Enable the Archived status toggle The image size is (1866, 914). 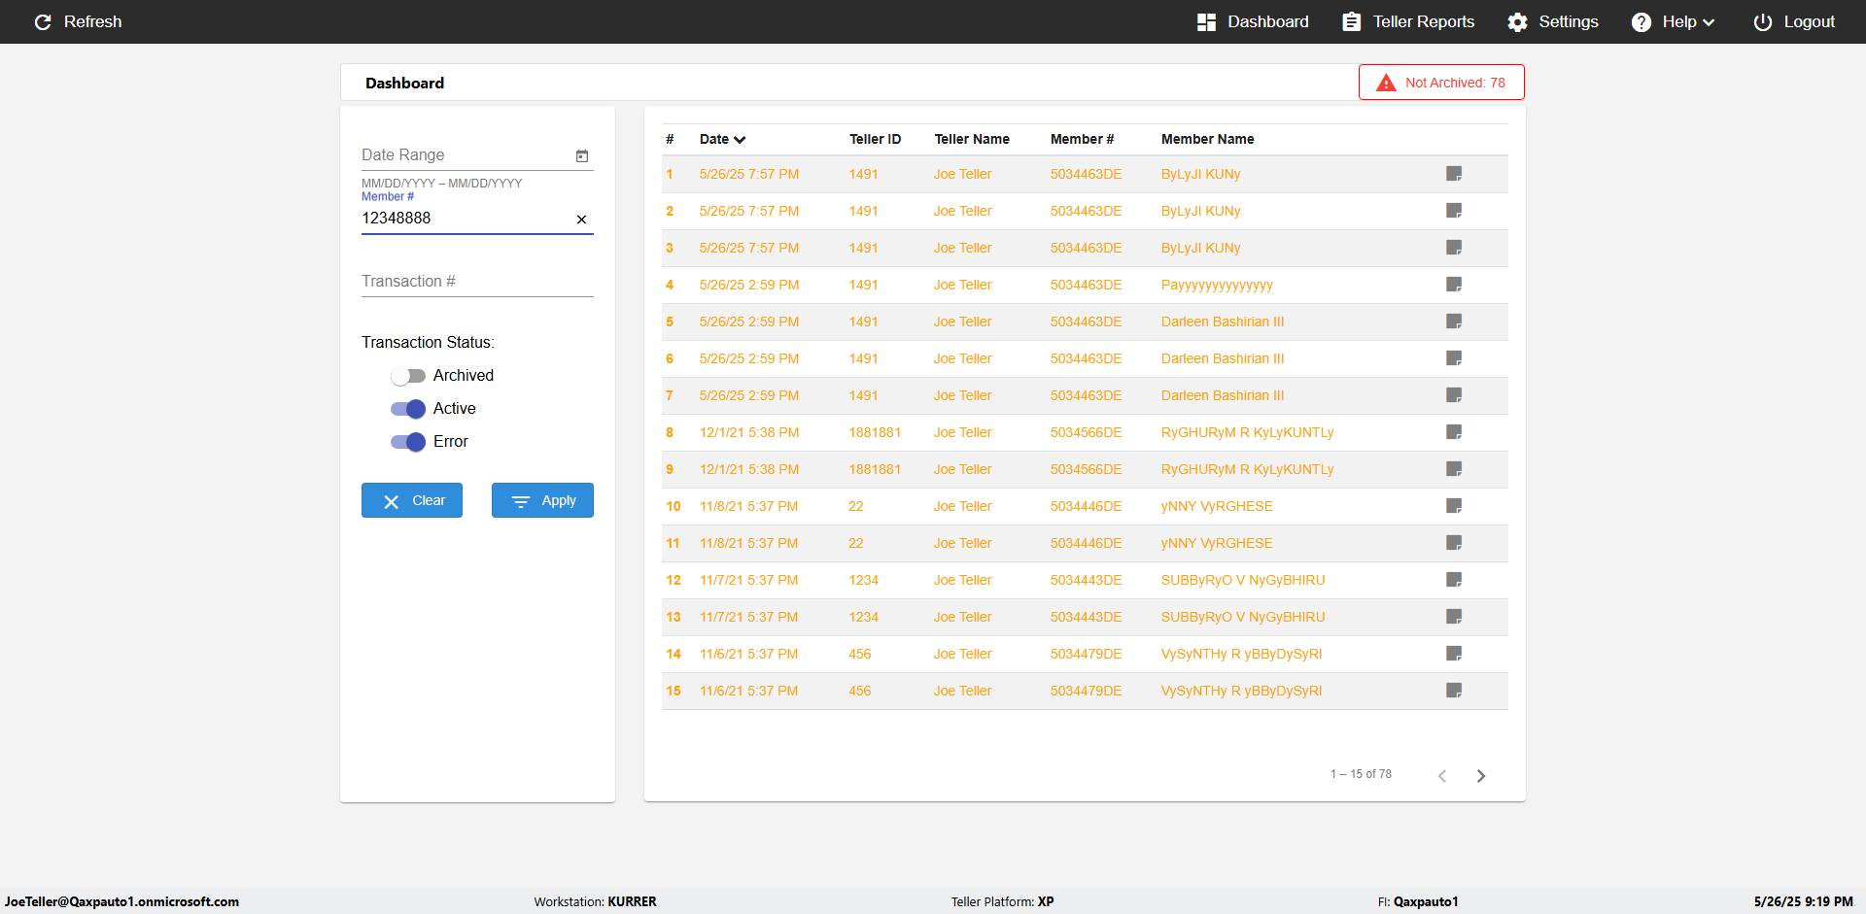[408, 376]
